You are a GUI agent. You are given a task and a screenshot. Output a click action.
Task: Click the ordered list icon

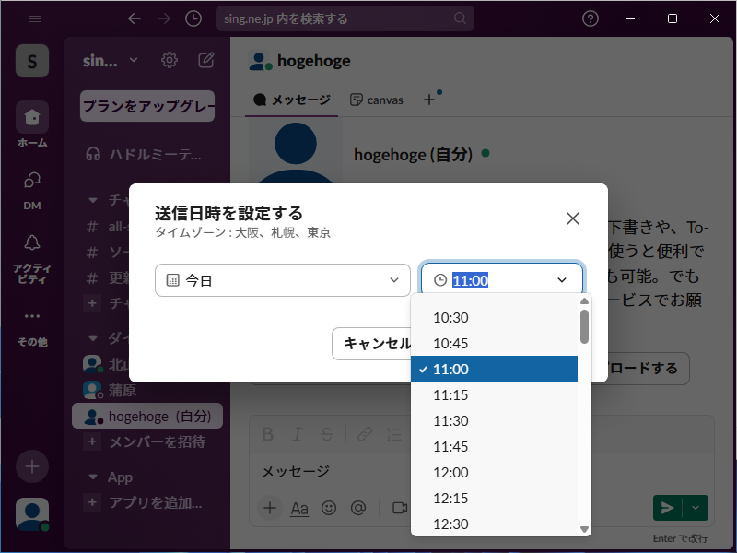(x=394, y=434)
